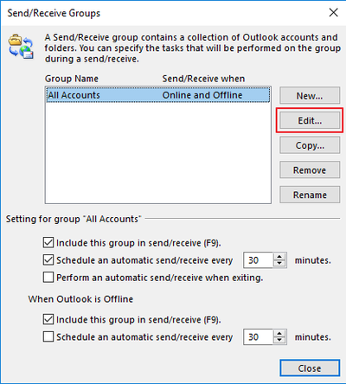This screenshot has width=346, height=384.
Task: Increase offline send/receive interval minutes
Action: point(279,333)
